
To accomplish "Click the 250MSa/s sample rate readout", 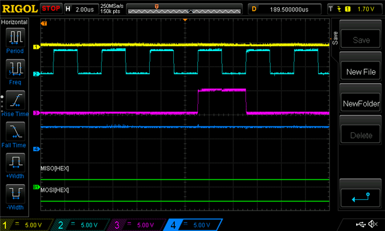I will click(x=112, y=6).
